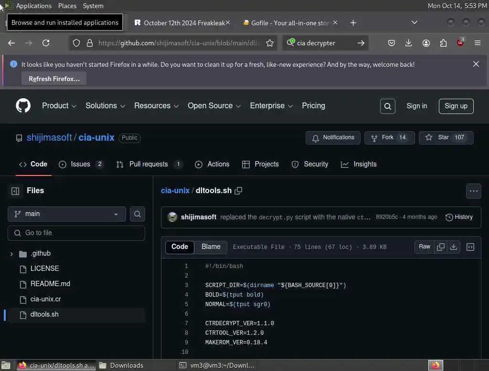Open the Projects tab
489x371 pixels.
260,164
